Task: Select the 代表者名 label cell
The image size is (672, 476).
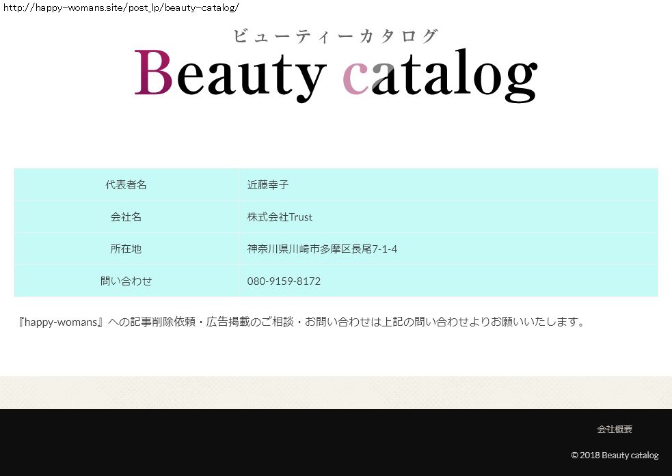Action: click(126, 185)
